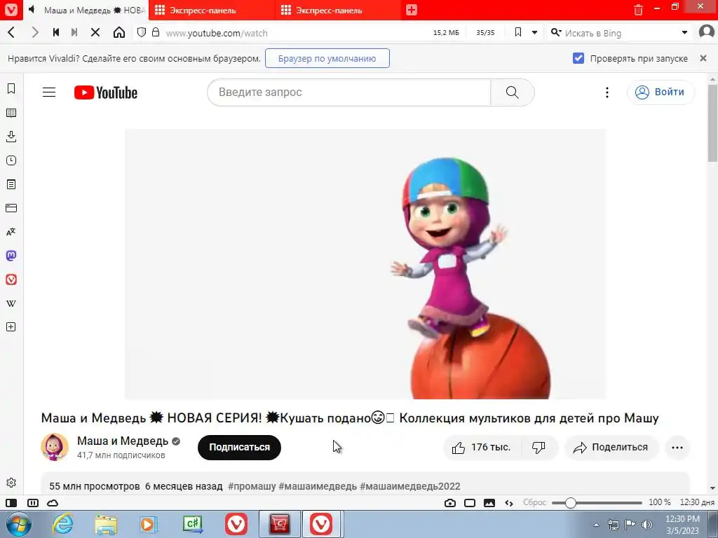Toggle tab tiling in status bar
The height and width of the screenshot is (538, 718).
pyautogui.click(x=32, y=503)
